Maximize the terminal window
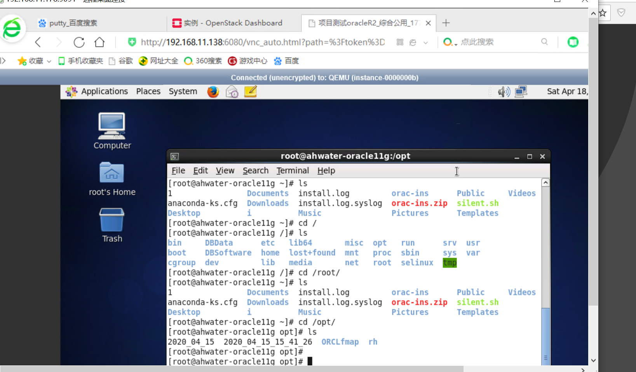 coord(530,156)
